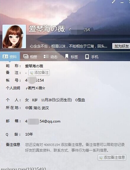130x170 pixels.
Task: Open the 相册 album icon
Action: point(26,56)
